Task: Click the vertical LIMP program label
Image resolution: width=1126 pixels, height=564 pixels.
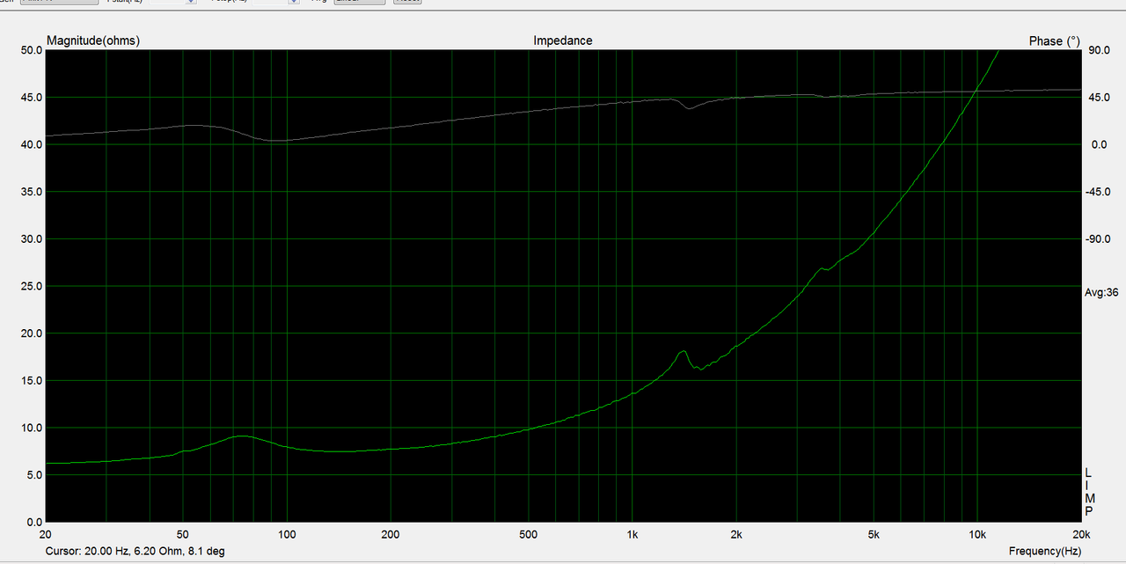Action: click(x=1089, y=492)
